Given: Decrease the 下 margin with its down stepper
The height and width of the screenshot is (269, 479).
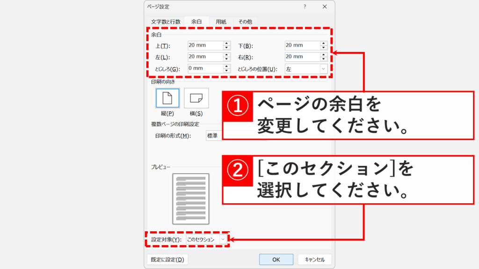Looking at the screenshot, I should pyautogui.click(x=323, y=47).
